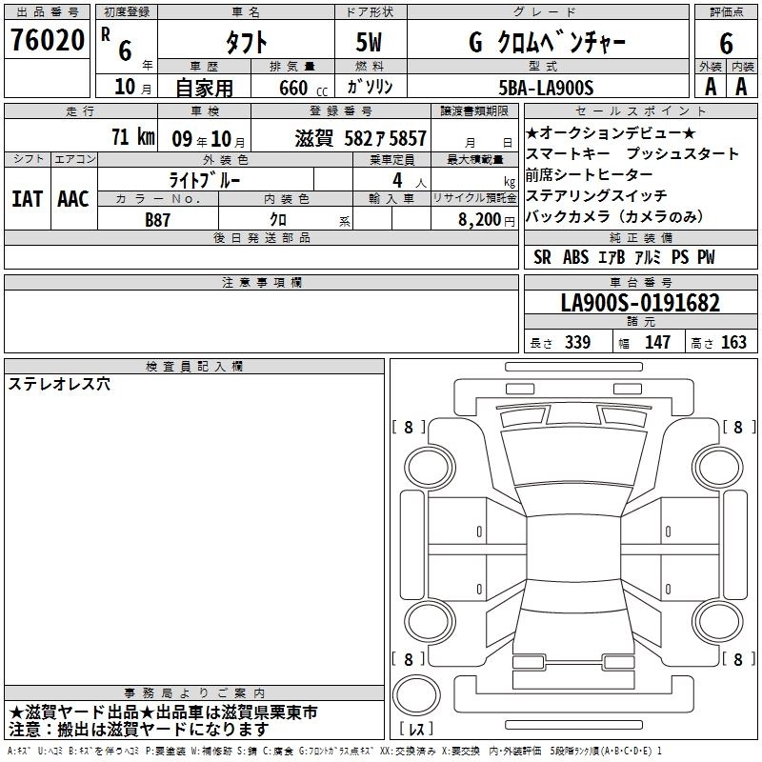Screen dimensions: 762x762
Task: Click the rear-left tire marker [8]
Action: [x=409, y=659]
